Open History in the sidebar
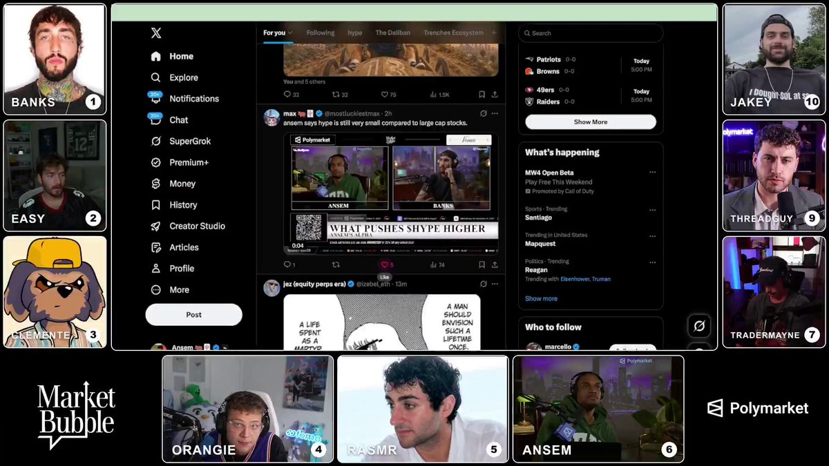This screenshot has width=829, height=466. click(x=174, y=205)
